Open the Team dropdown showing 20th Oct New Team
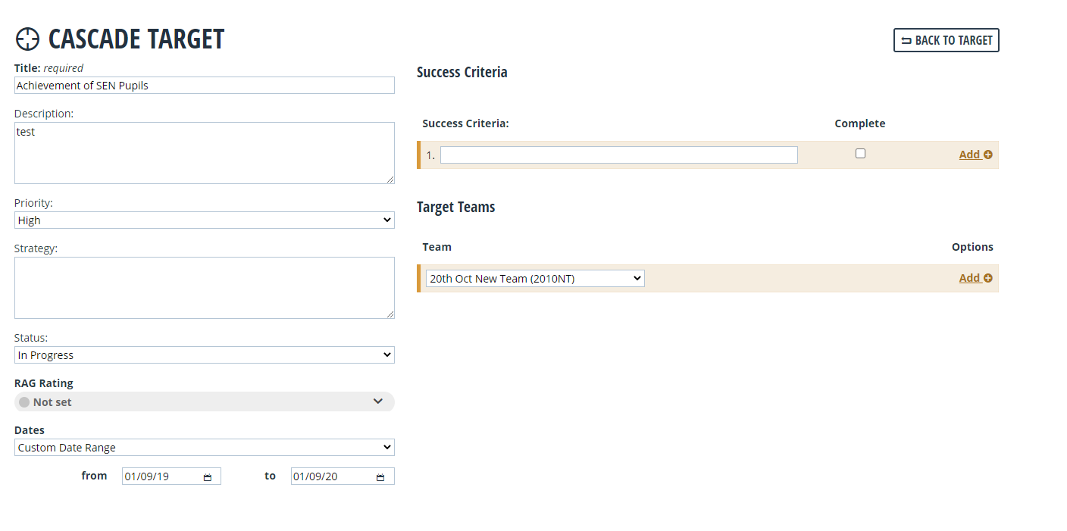The width and height of the screenshot is (1067, 531). pyautogui.click(x=534, y=279)
